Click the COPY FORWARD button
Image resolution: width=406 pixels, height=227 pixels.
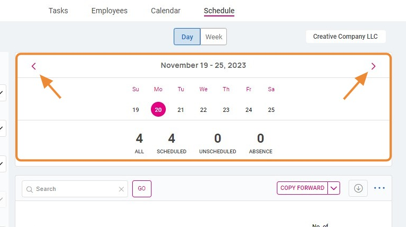pyautogui.click(x=302, y=188)
